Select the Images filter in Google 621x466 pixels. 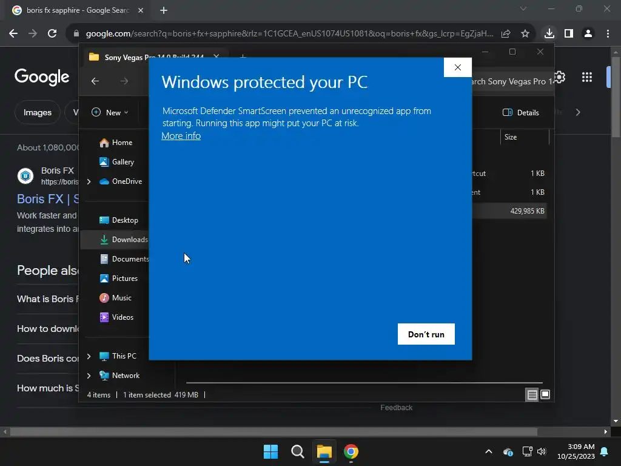37,112
